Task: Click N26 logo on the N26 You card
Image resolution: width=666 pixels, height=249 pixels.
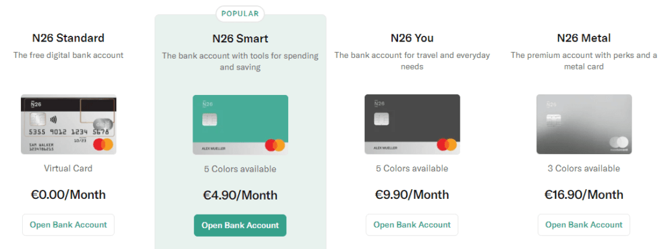Action: coord(379,103)
